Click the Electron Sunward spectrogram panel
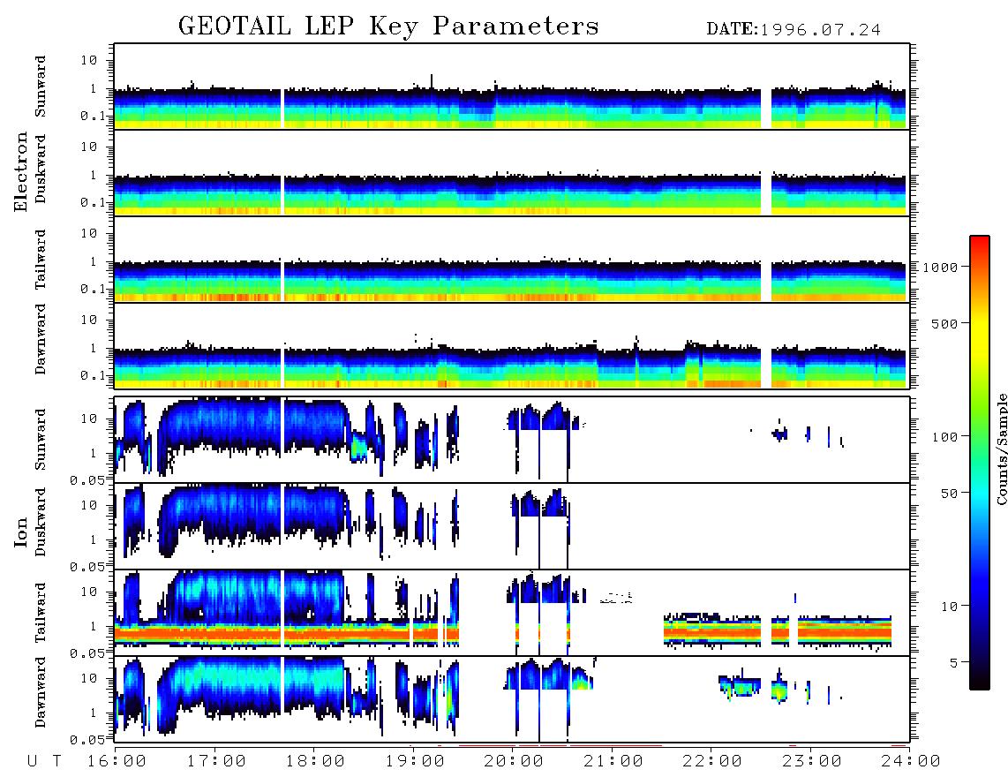Viewport: 1008px width, 777px height. (x=512, y=87)
